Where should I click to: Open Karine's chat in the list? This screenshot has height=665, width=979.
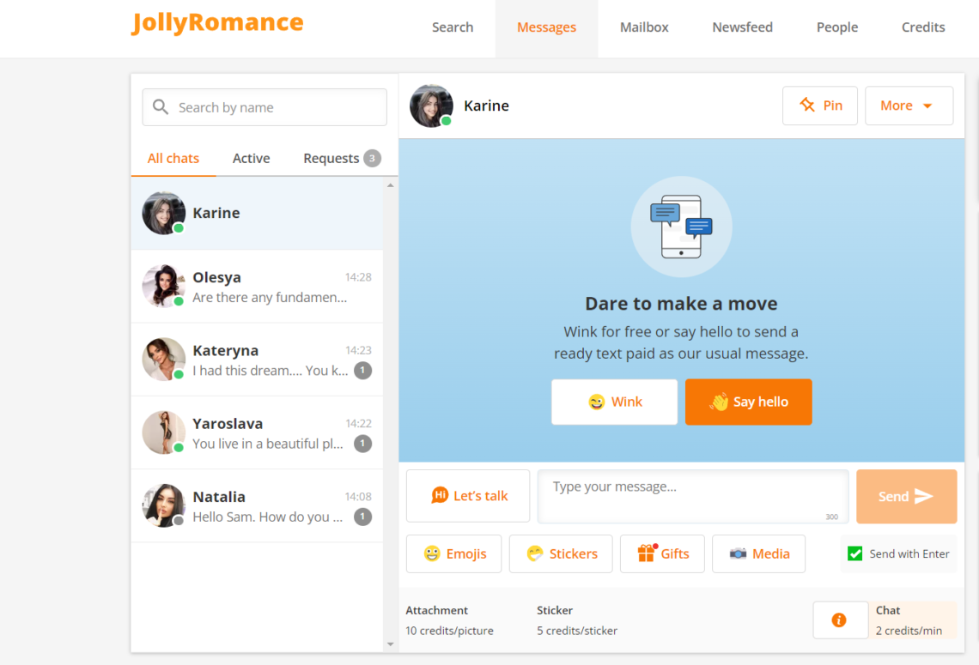(257, 214)
